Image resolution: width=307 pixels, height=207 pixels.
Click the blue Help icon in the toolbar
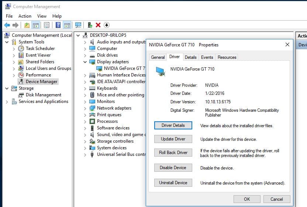58,25
